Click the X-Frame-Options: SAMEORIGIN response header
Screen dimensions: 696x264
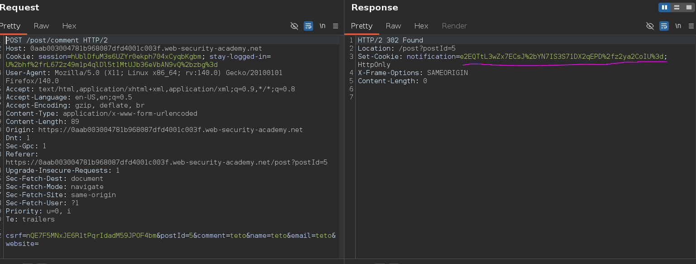tap(413, 73)
